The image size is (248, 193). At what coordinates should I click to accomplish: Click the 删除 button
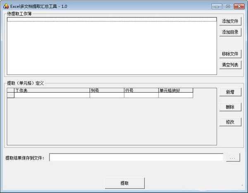pos(230,107)
